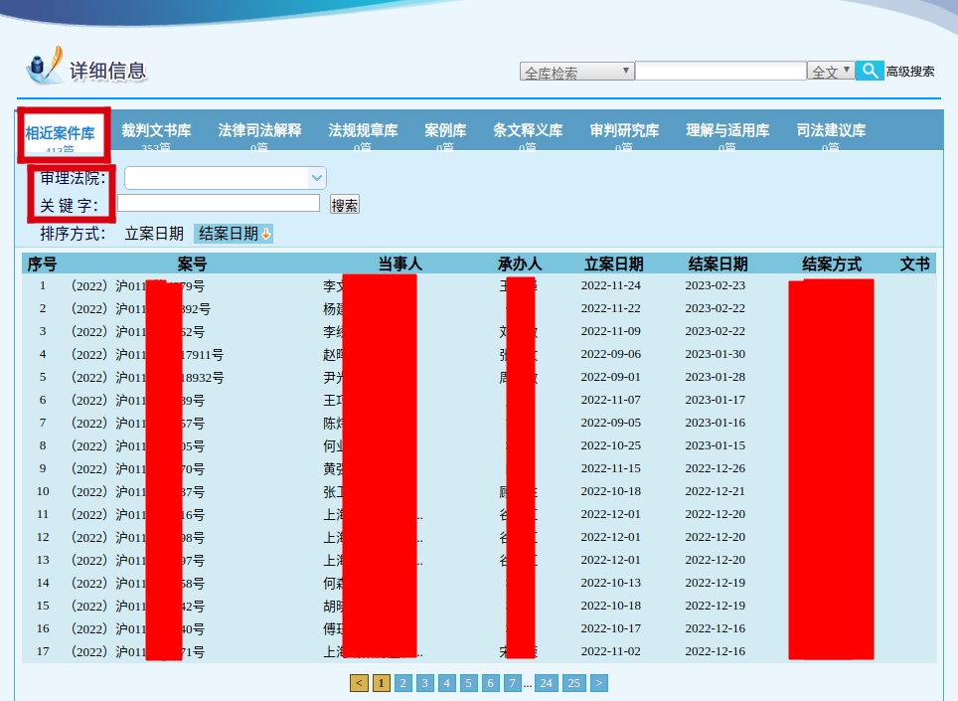958x701 pixels.
Task: Open the 全库检索 dropdown
Action: [x=576, y=72]
